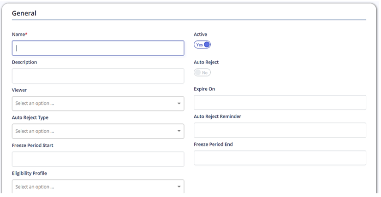381x197 pixels.
Task: Turn off the Active Yes switch
Action: click(202, 45)
